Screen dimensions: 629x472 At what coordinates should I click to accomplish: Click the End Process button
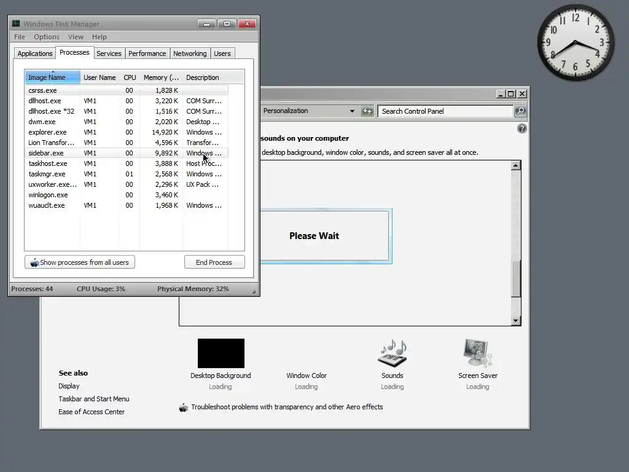pos(214,262)
